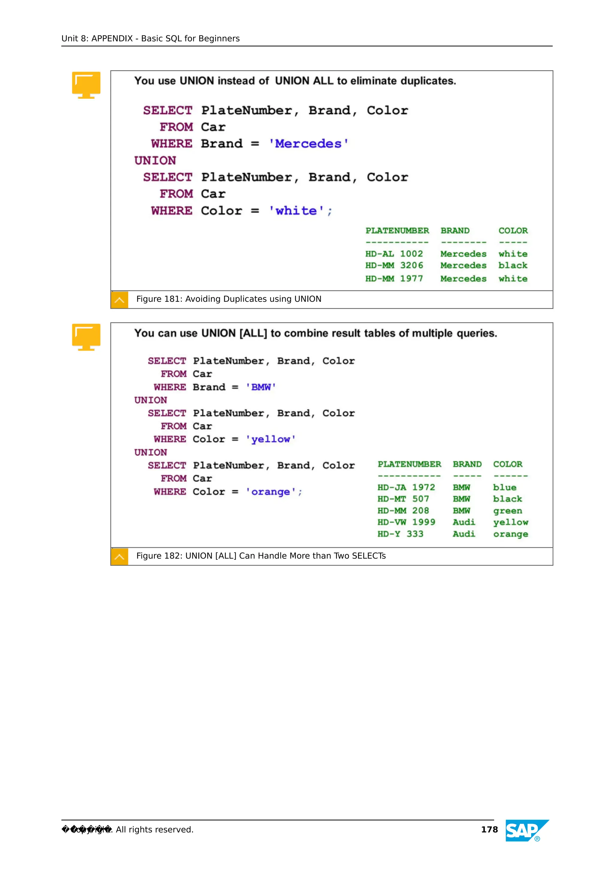The height and width of the screenshot is (869, 614).
Task: Click the page header unit title
Action: (150, 39)
